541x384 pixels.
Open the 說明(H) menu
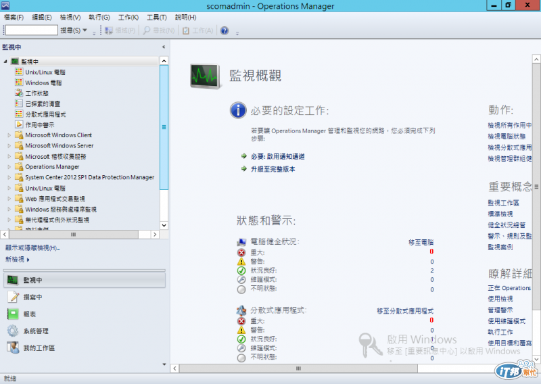click(185, 18)
